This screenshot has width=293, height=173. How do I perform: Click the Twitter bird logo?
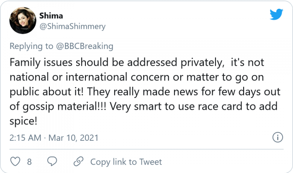coord(276,15)
